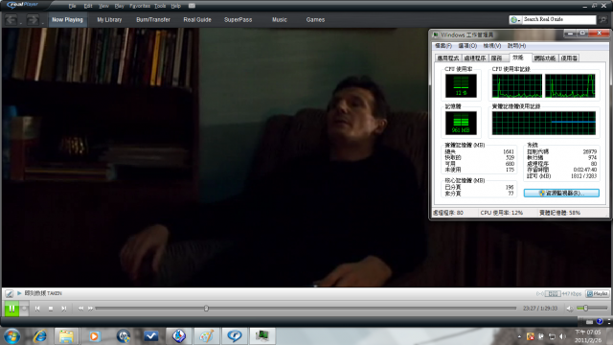Image resolution: width=613 pixels, height=345 pixels.
Task: Open the Games tab
Action: coord(315,19)
